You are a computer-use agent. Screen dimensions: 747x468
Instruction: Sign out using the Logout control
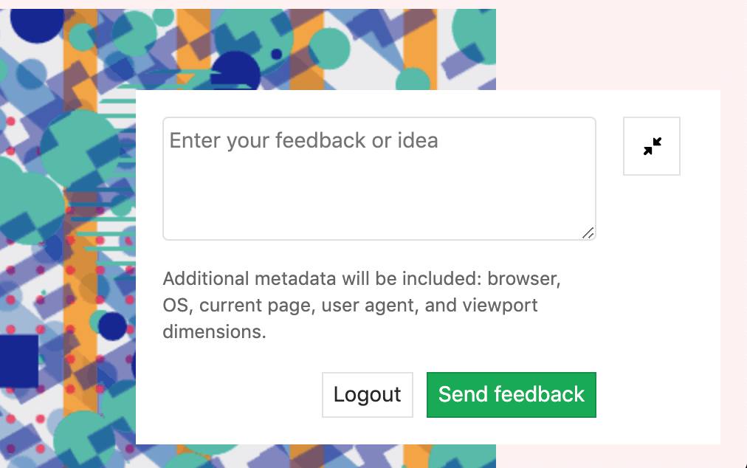click(367, 395)
